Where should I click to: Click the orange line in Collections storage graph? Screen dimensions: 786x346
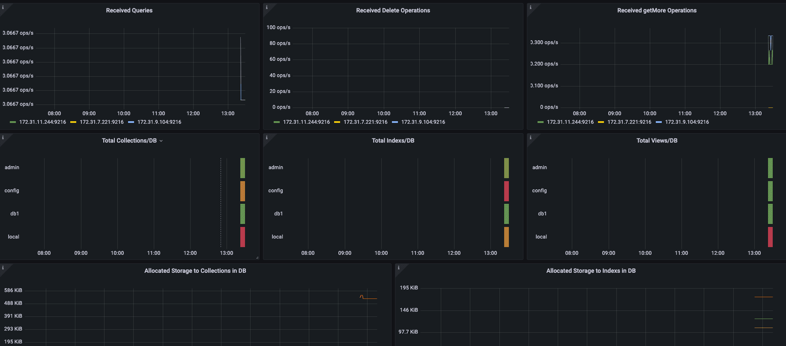pyautogui.click(x=362, y=297)
